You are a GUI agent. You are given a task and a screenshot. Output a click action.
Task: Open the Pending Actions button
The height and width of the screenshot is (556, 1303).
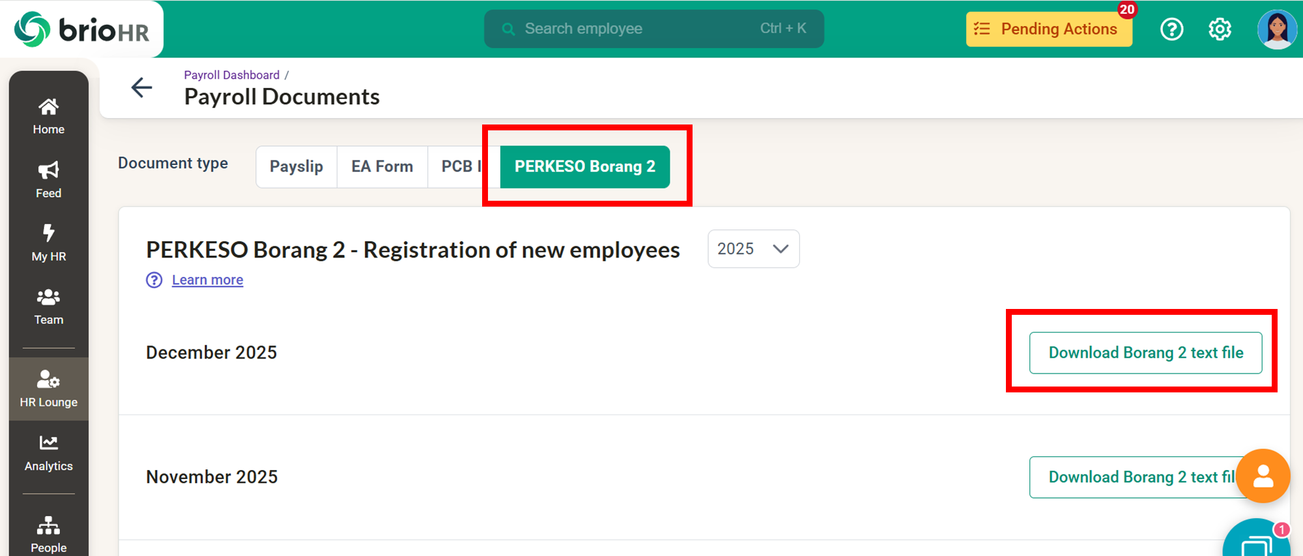[1049, 29]
